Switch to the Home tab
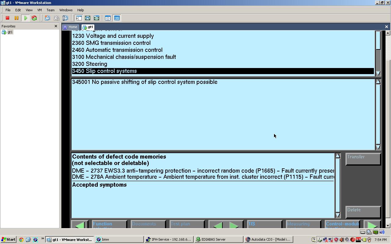This screenshot has width=391, height=244. coord(70,27)
